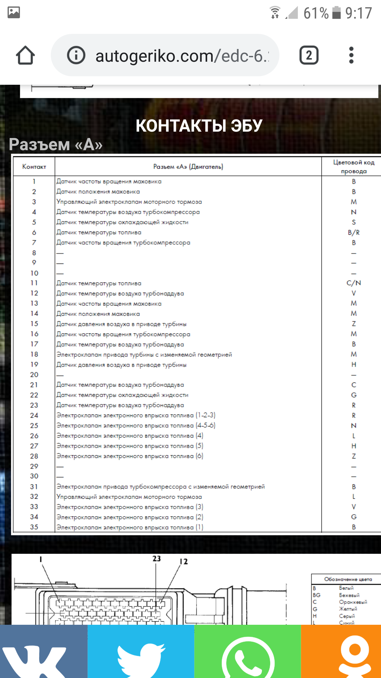Image resolution: width=381 pixels, height=678 pixels.
Task: Tap contact number '20' in table
Action: 34,375
